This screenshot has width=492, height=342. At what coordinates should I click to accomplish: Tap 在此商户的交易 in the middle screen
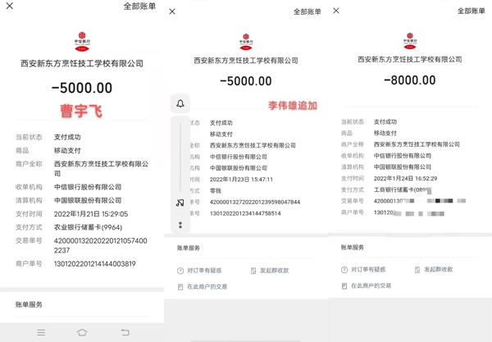(x=207, y=287)
